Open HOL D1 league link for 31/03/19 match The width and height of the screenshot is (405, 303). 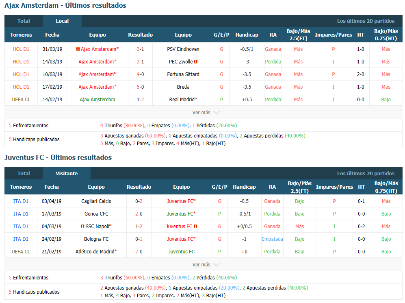(x=21, y=49)
